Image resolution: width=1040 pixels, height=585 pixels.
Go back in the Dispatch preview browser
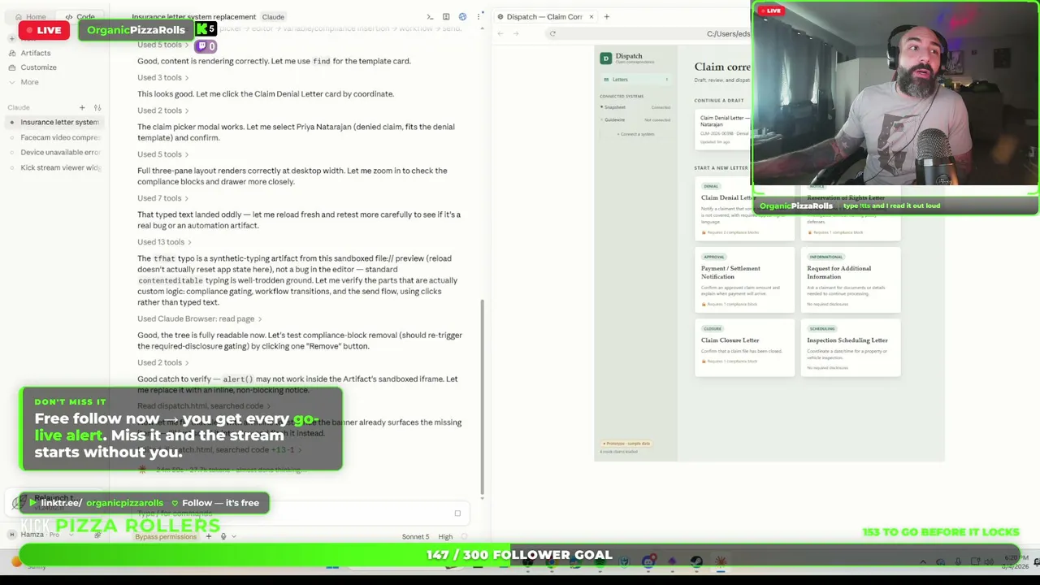[x=500, y=33]
